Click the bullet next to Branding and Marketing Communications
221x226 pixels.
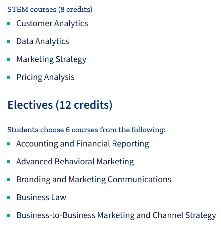pyautogui.click(x=9, y=180)
